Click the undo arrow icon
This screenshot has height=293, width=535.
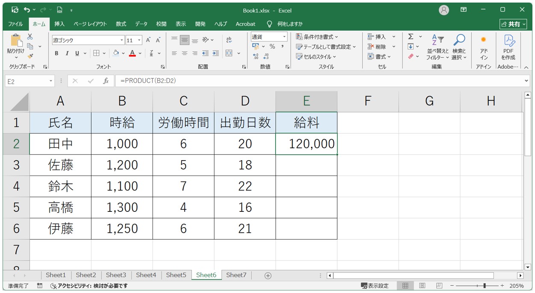click(27, 9)
